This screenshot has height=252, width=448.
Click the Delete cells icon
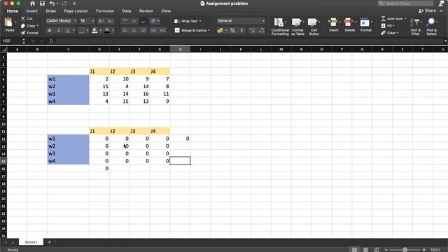tap(348, 22)
